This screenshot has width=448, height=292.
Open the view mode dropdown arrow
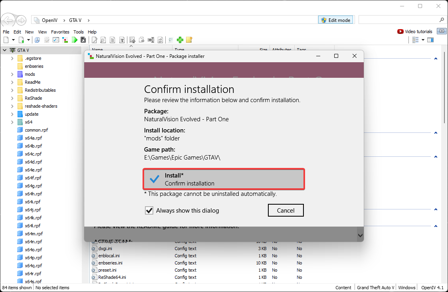point(422,40)
